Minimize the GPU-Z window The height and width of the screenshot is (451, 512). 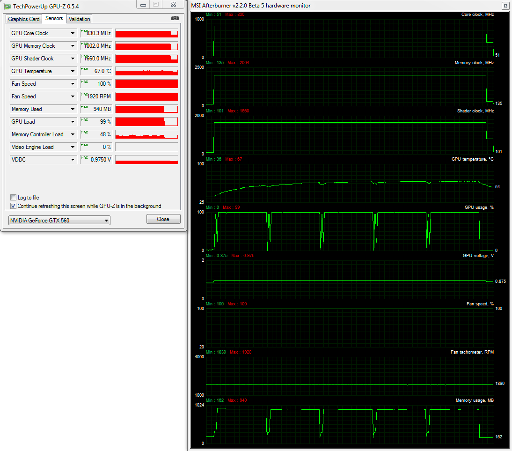click(x=143, y=5)
